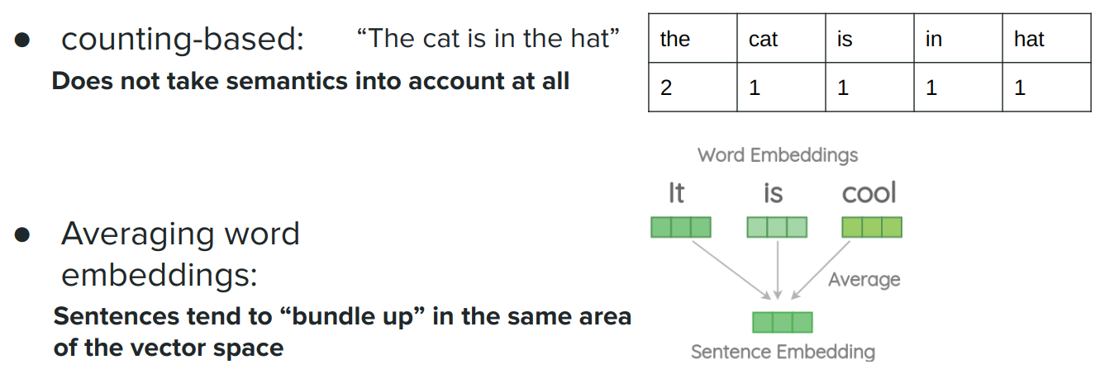
Task: Click the word "It" in the diagram
Action: pyautogui.click(x=677, y=193)
